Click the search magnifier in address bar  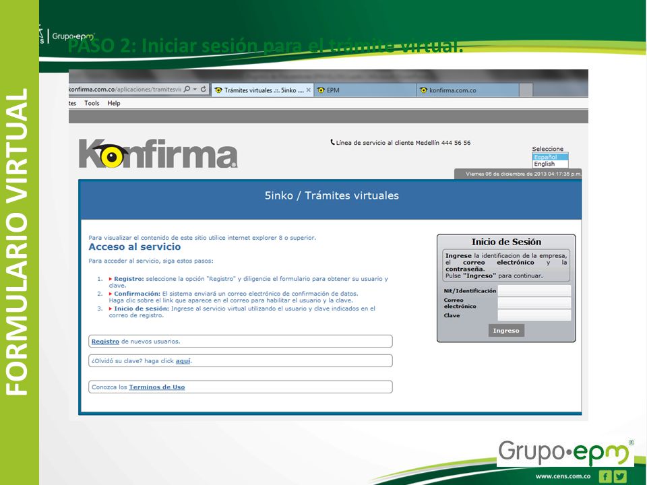click(x=187, y=89)
